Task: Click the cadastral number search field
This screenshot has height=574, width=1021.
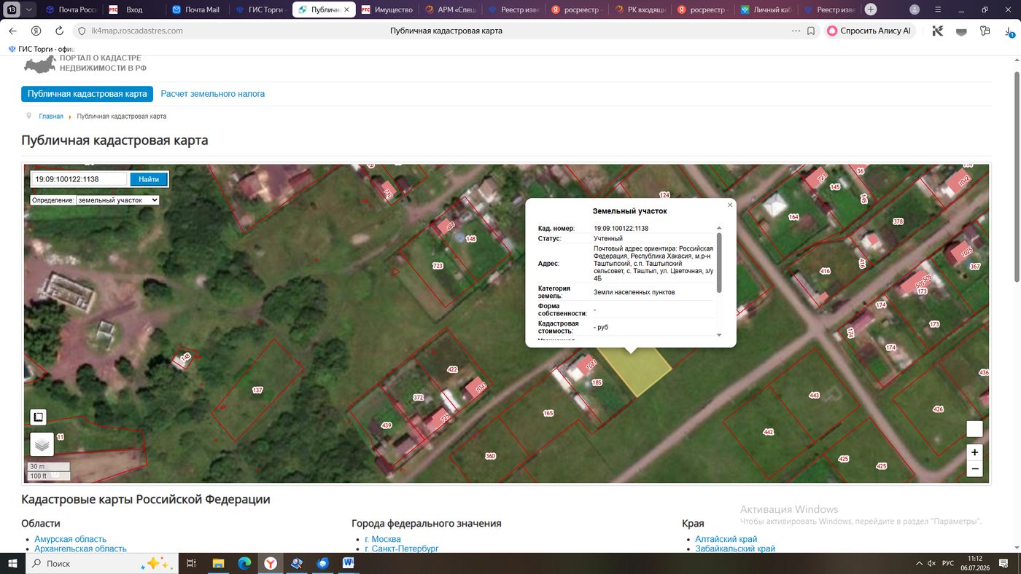Action: 80,179
